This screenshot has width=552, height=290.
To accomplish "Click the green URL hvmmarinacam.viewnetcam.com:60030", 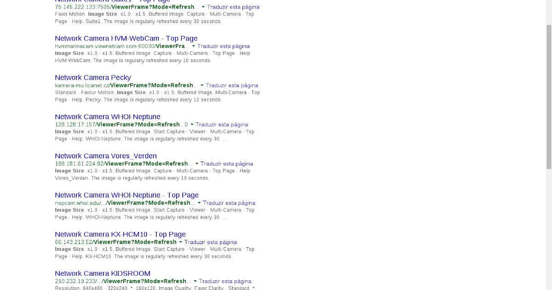I will tap(122, 46).
